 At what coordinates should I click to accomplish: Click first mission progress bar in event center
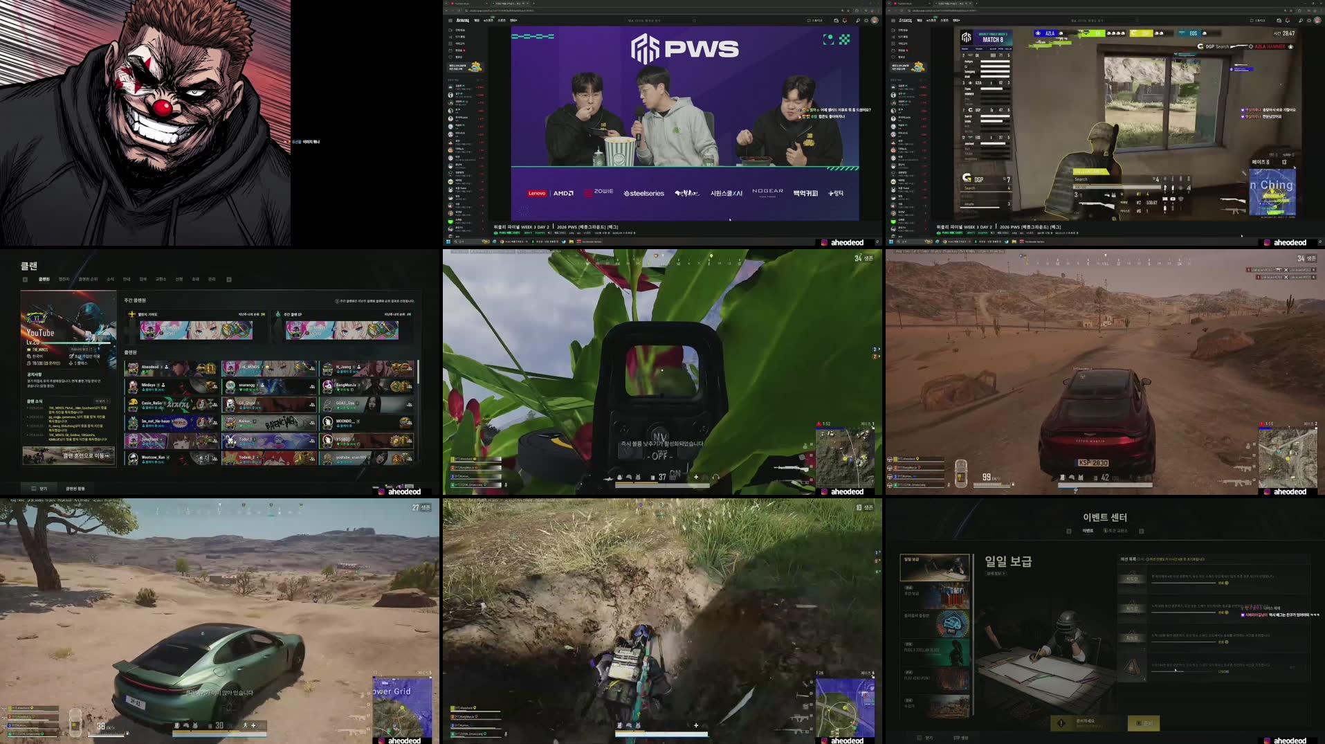click(1184, 583)
